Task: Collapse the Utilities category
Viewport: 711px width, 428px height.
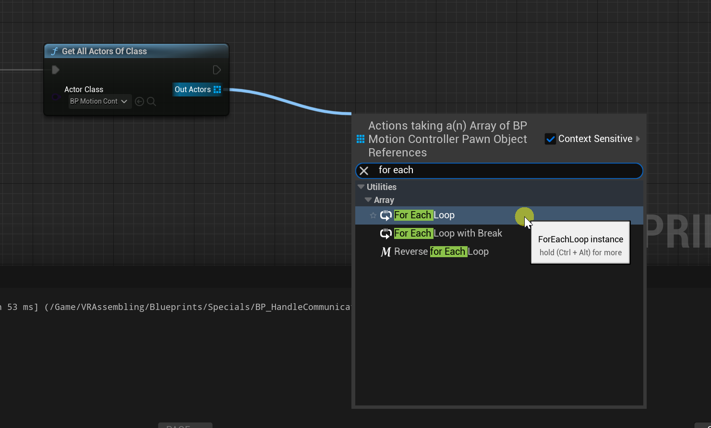Action: coord(361,187)
